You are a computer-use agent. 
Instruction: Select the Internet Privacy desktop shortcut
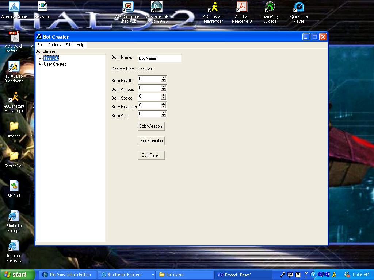14,251
